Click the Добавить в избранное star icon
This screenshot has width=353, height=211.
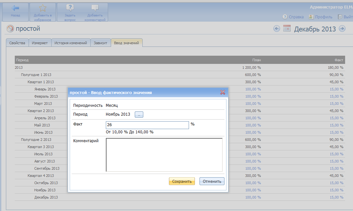click(42, 9)
